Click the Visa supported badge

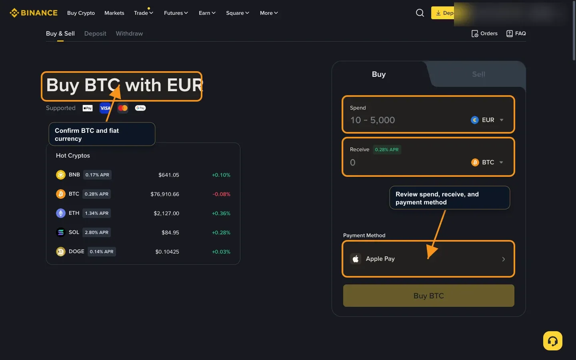[105, 108]
